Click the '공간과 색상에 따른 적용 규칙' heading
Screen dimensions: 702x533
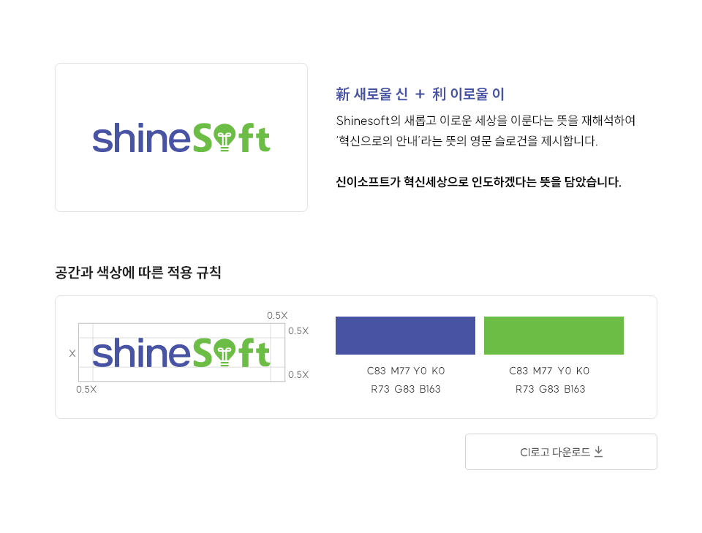[137, 273]
